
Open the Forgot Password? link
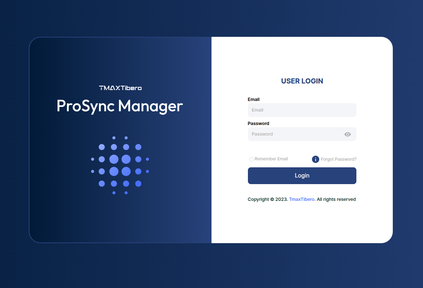pos(339,159)
